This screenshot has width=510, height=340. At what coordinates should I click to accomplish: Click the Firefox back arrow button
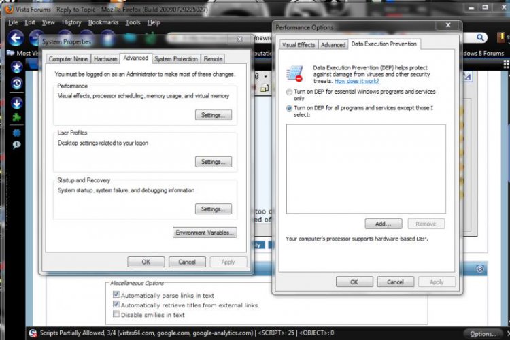16,38
